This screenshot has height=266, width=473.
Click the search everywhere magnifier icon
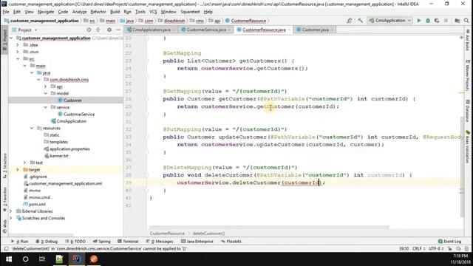(466, 21)
